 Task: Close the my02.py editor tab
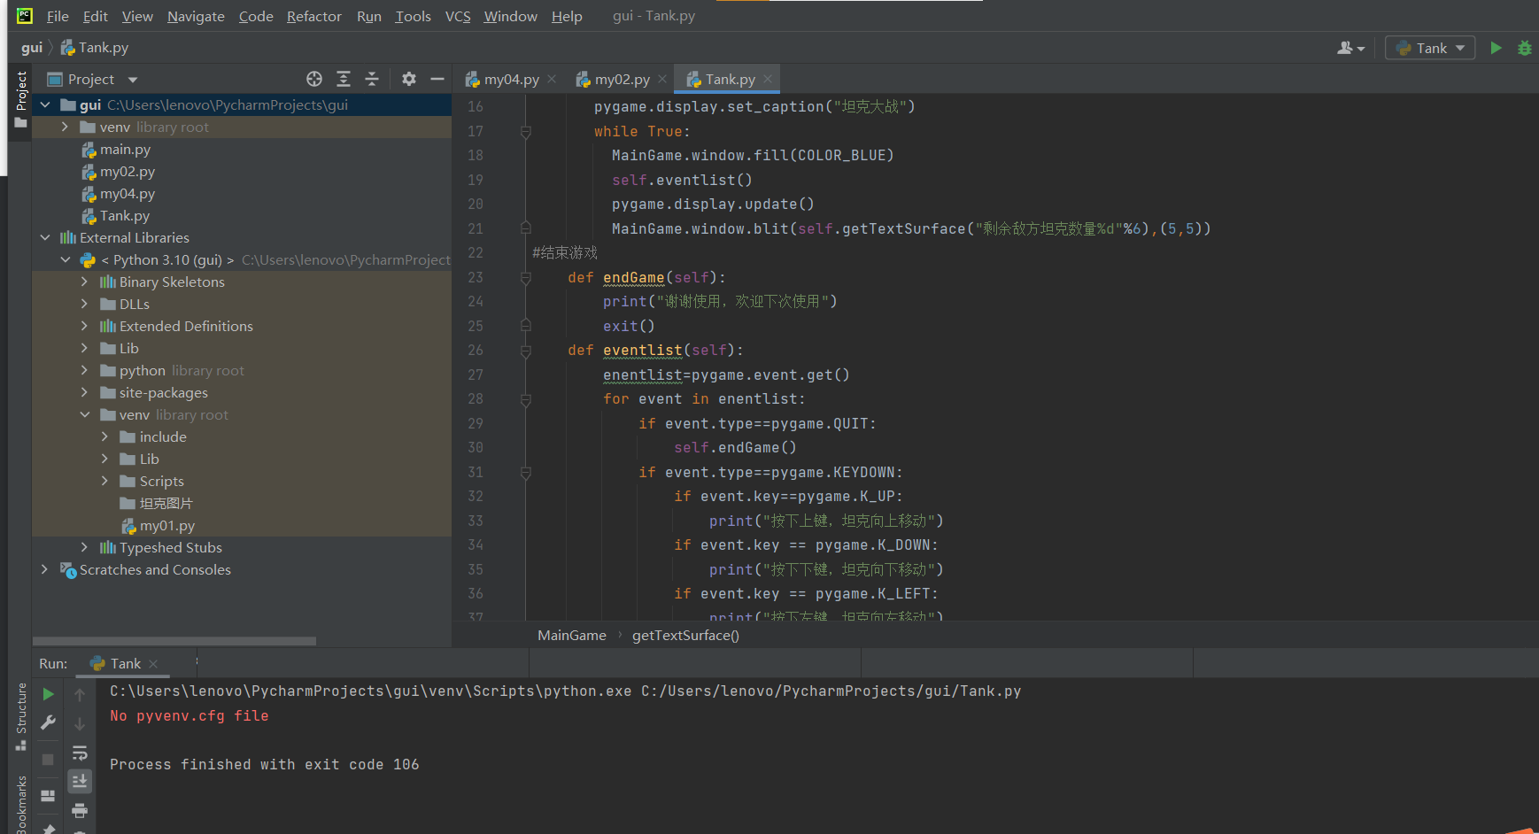pos(662,79)
